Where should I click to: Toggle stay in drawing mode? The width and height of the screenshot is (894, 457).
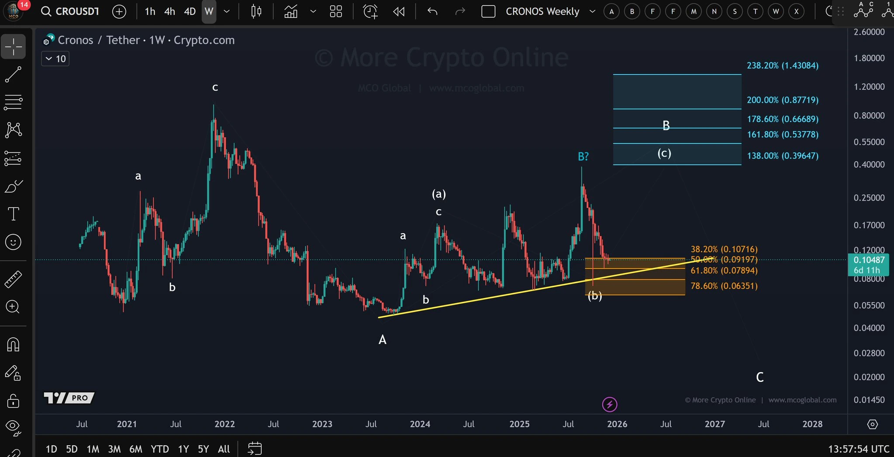tap(14, 373)
